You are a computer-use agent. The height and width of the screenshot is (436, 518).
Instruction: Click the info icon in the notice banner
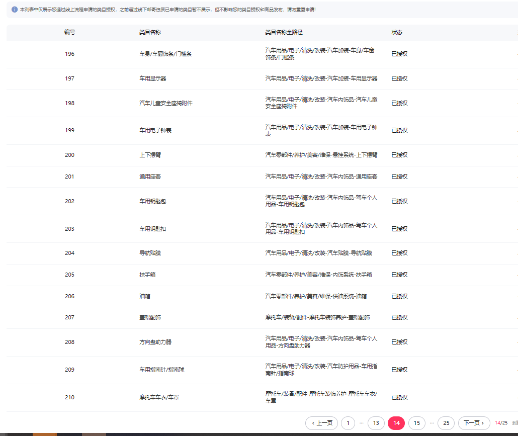point(15,10)
